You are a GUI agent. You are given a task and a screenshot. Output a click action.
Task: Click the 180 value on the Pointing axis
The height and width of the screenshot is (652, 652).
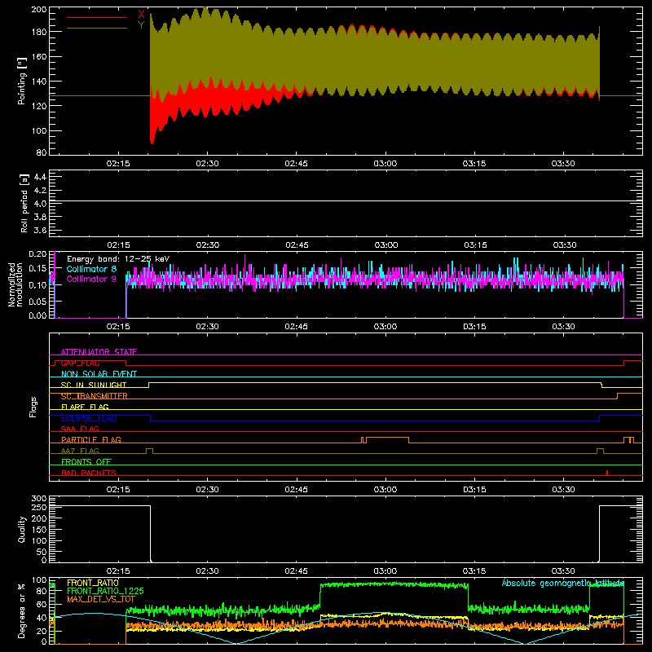39,32
